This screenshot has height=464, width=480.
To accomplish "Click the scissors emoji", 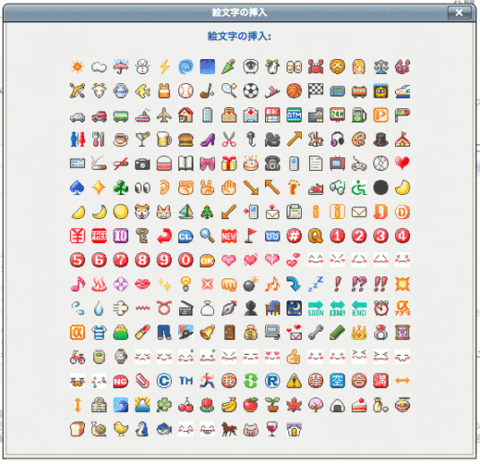I will 229,140.
